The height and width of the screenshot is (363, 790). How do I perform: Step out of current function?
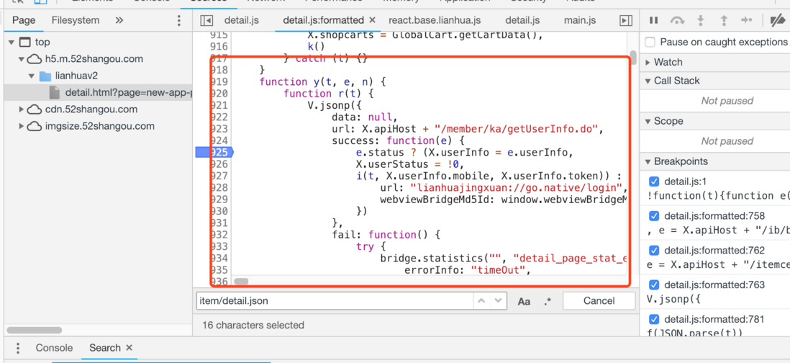724,21
